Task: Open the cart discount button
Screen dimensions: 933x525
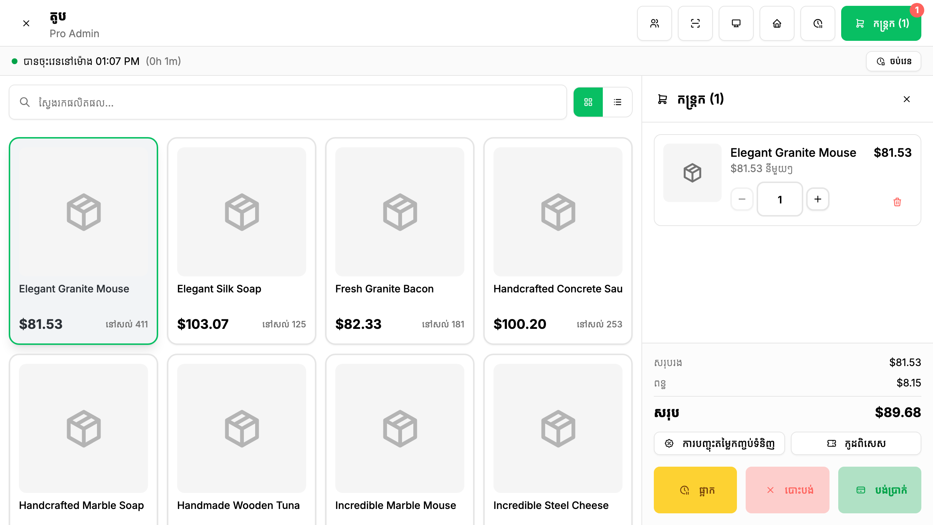Action: [719, 443]
